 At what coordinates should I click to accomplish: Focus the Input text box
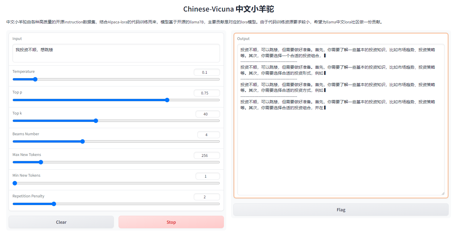[116, 53]
